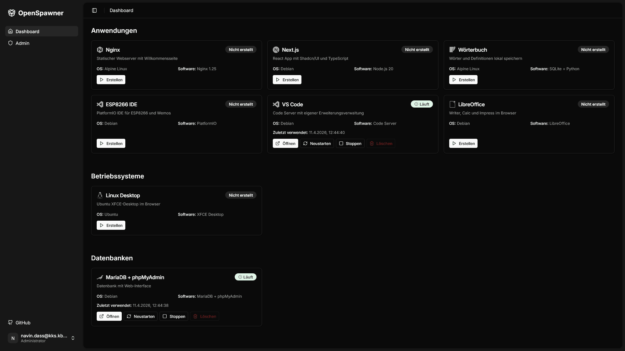
Task: Click the Wörterbuch app icon
Action: pyautogui.click(x=452, y=50)
